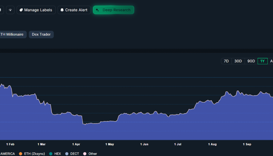Select the Dex Trader label chip

click(x=41, y=34)
